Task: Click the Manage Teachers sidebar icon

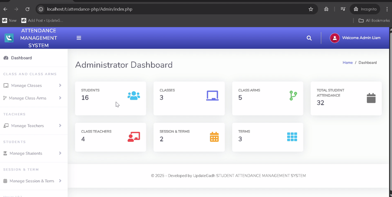Action: 6,126
